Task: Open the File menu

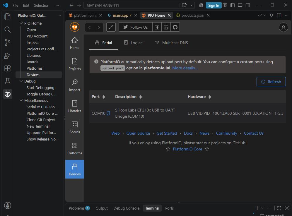Action: (15, 5)
